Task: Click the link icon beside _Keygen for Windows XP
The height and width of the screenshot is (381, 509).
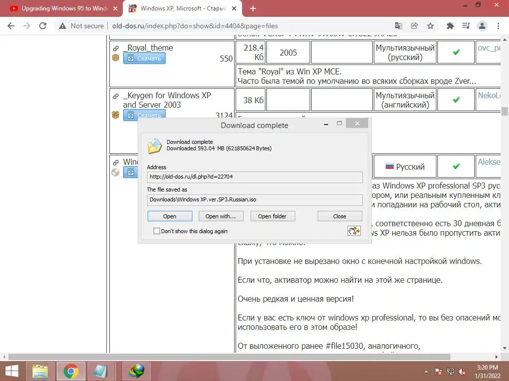Action: [x=115, y=96]
